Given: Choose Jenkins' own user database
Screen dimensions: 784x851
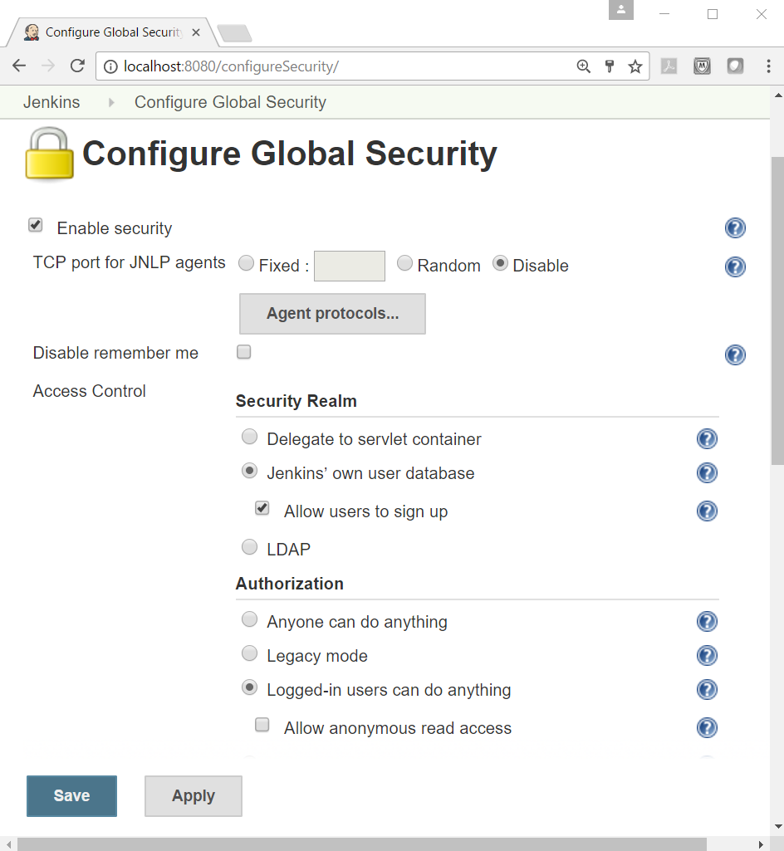Looking at the screenshot, I should click(249, 471).
